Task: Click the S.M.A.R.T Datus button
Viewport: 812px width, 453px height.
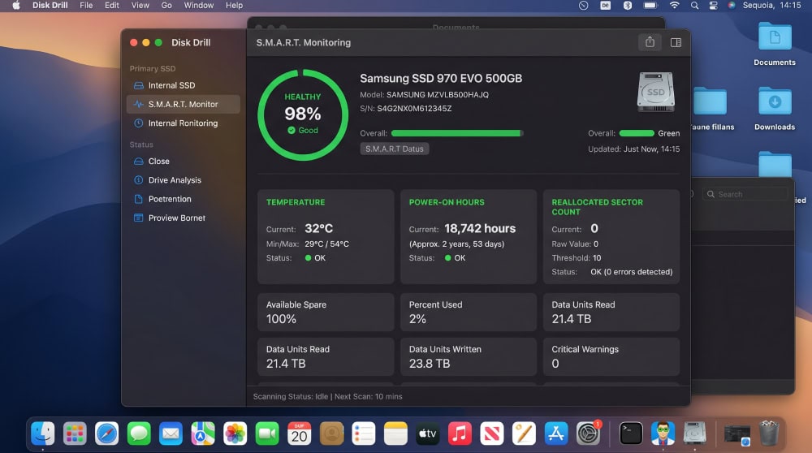Action: pos(395,149)
